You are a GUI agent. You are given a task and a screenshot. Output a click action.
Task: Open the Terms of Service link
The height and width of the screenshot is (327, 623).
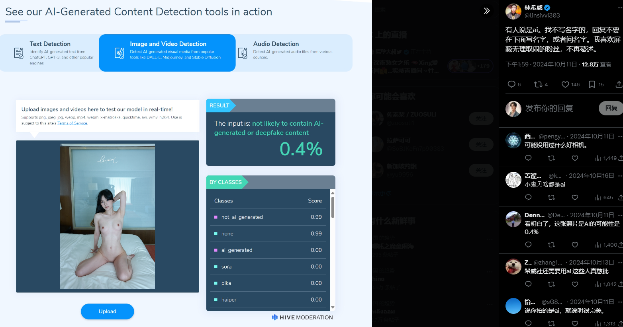[72, 123]
